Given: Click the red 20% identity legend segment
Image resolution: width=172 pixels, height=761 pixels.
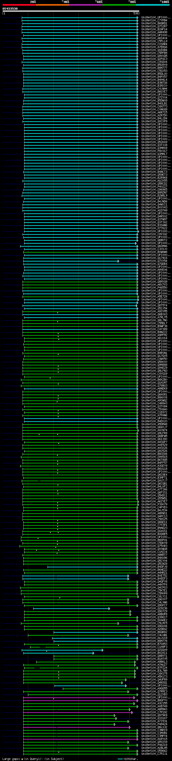Looking at the screenshot, I should click(19, 5).
